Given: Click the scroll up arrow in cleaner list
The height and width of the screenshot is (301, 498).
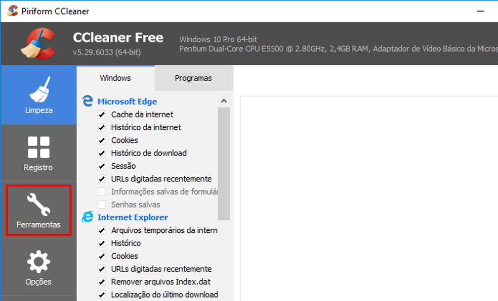Looking at the screenshot, I should pyautogui.click(x=224, y=101).
